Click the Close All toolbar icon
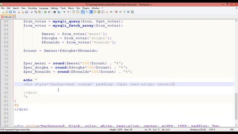The height and width of the screenshot is (134, 238). (22, 12)
